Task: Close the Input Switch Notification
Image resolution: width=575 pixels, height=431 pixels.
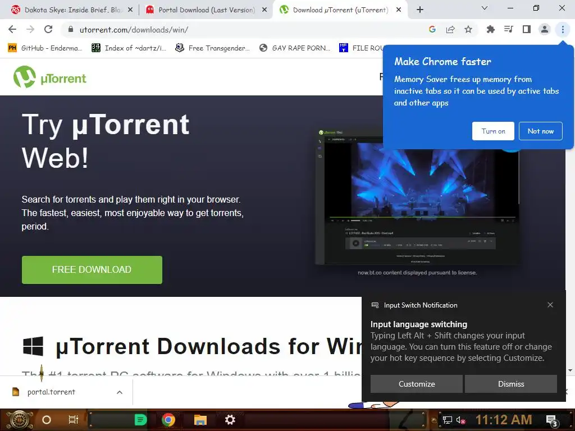Action: pyautogui.click(x=550, y=305)
